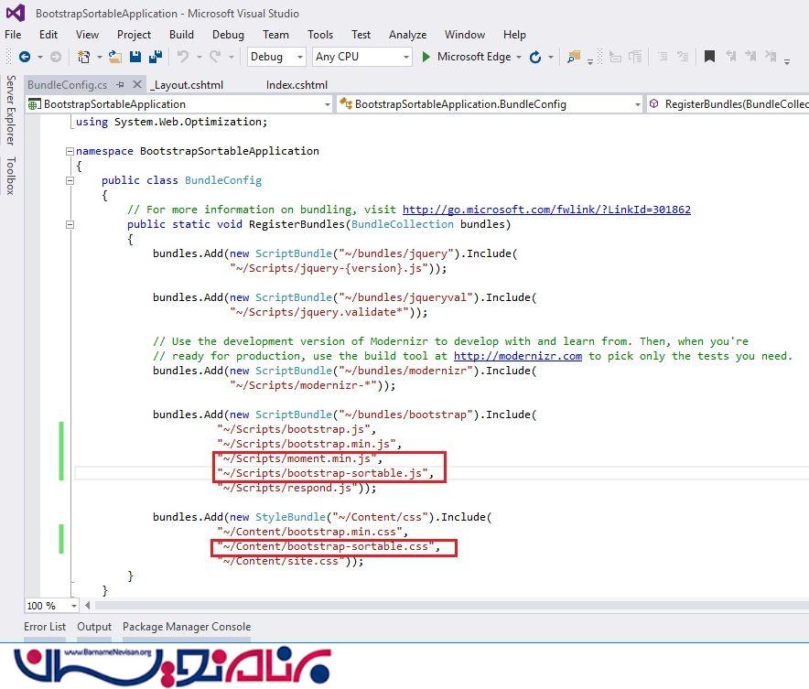
Task: Open the modernizr.com link in code
Action: click(x=517, y=356)
